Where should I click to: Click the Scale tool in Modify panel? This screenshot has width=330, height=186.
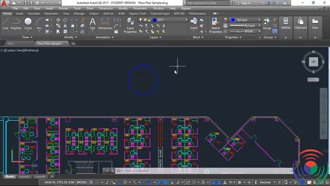[65, 32]
